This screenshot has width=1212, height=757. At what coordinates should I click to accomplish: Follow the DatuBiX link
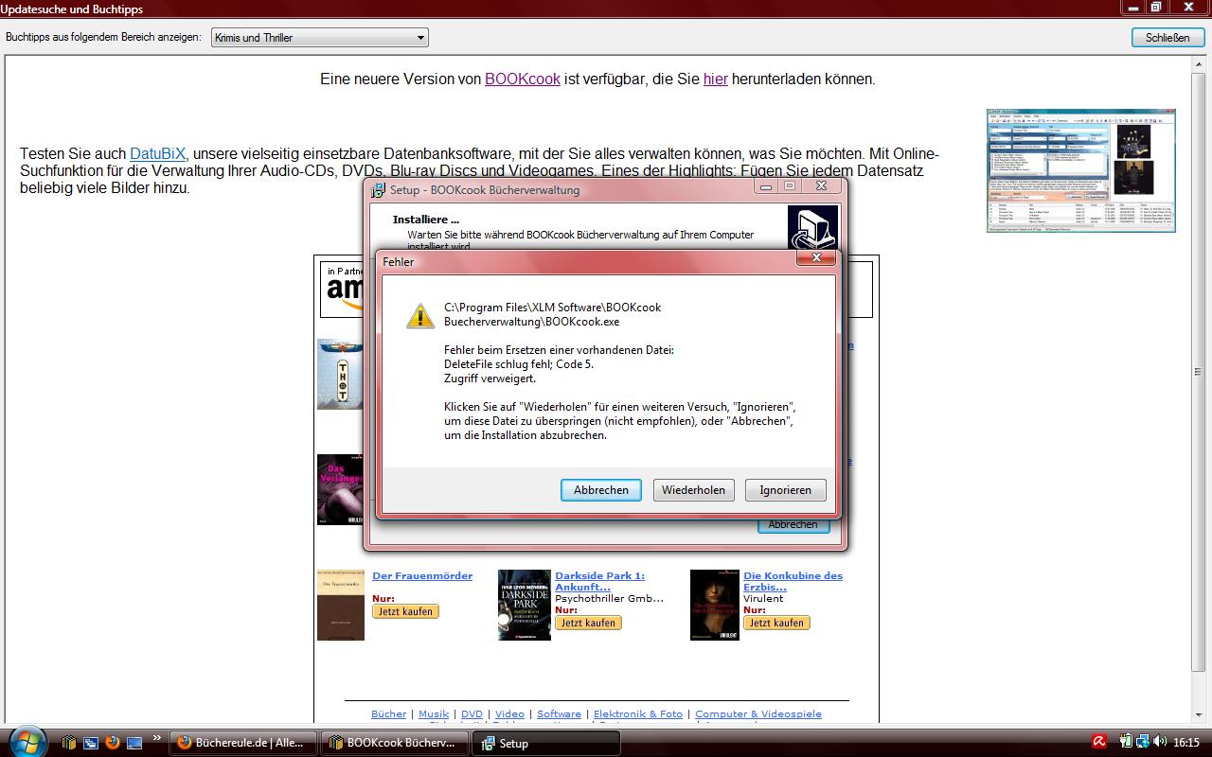(158, 153)
